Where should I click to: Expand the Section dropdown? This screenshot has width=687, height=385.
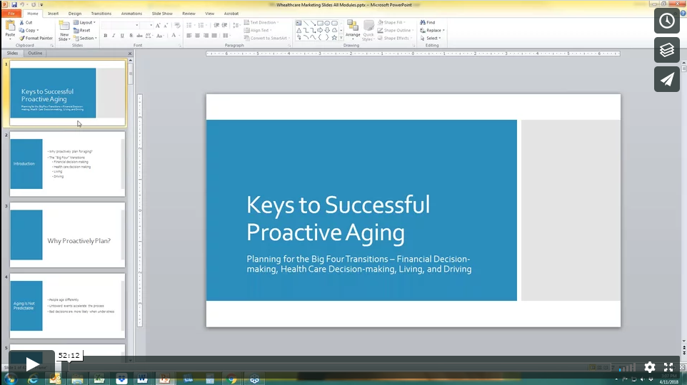point(87,38)
